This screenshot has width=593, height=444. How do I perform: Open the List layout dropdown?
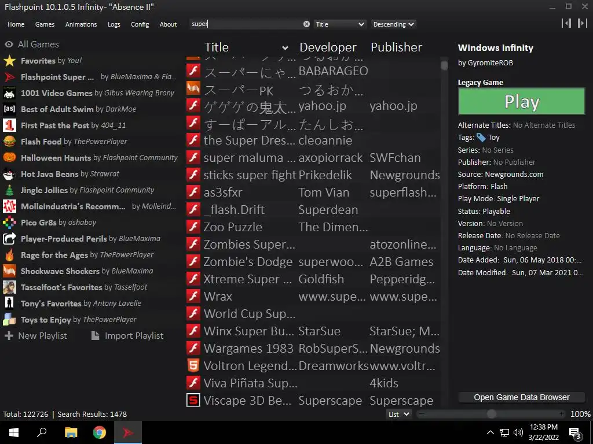pyautogui.click(x=398, y=414)
